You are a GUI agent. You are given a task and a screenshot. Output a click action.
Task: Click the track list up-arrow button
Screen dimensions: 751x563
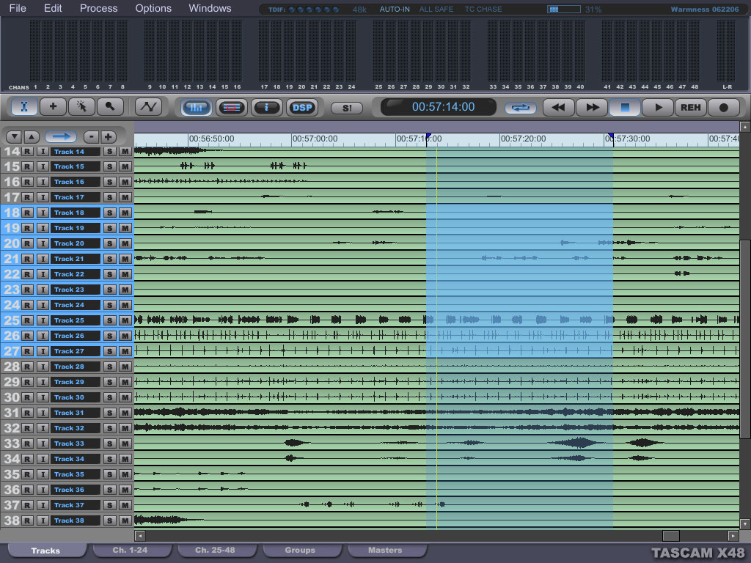pos(32,137)
